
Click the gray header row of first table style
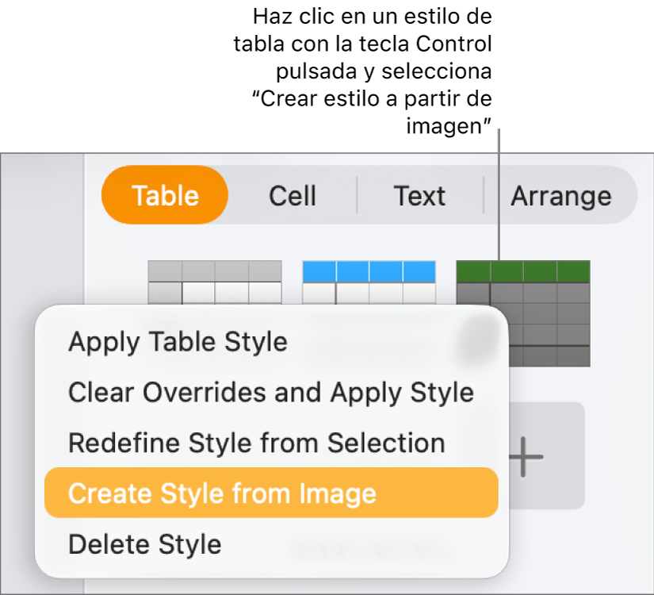[x=214, y=271]
